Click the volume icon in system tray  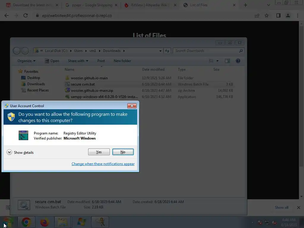click(274, 222)
